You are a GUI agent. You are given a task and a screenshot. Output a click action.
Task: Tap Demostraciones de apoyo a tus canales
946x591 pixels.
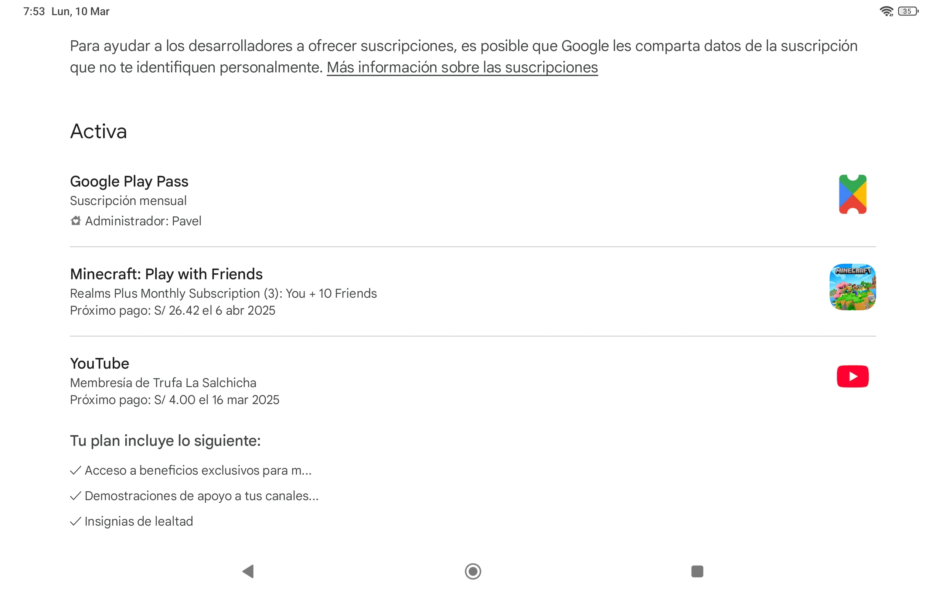[201, 496]
